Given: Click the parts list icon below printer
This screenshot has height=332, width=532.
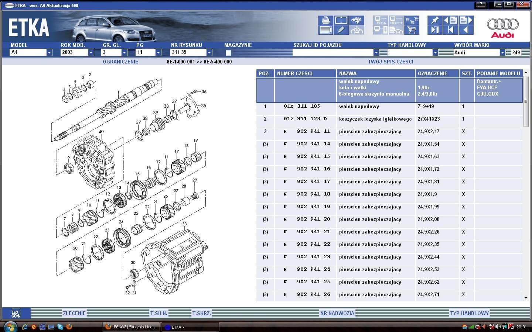Looking at the screenshot, I should coord(325,30).
